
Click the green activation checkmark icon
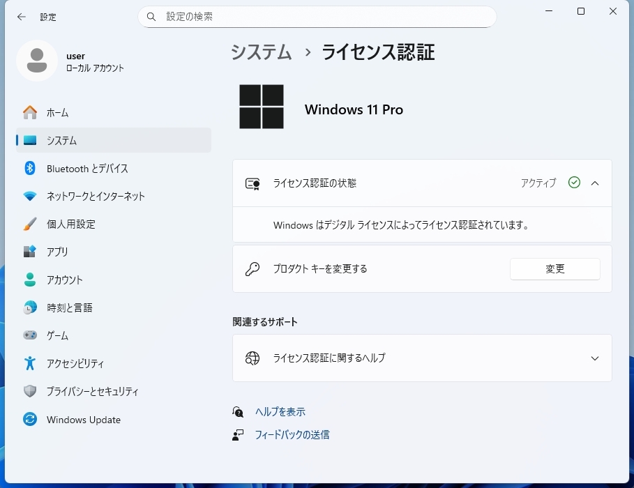pyautogui.click(x=574, y=183)
